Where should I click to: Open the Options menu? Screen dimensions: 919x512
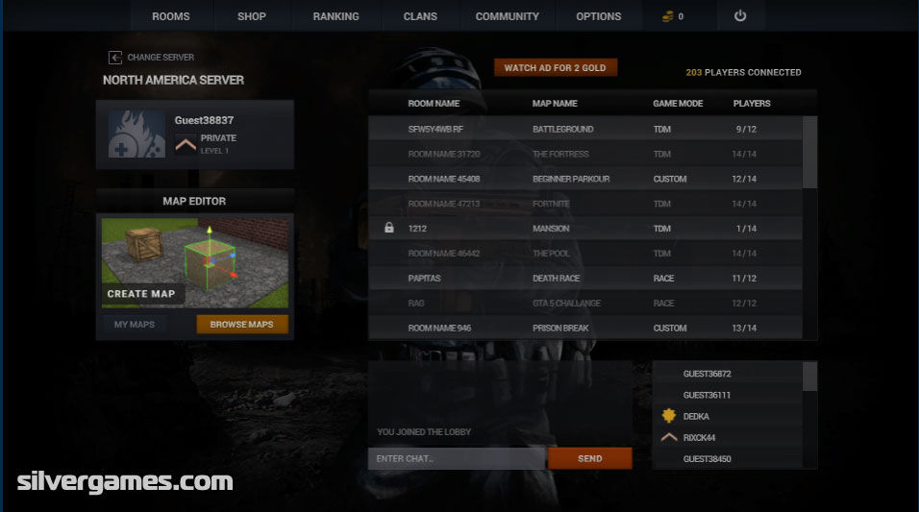pyautogui.click(x=598, y=16)
